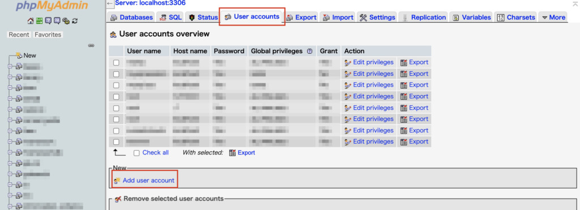Viewport: 580px width, 210px height.
Task: Tick the Check all checkbox
Action: [137, 153]
